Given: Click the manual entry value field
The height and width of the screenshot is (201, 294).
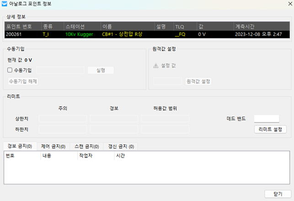Looking at the screenshot, I should point(60,70).
